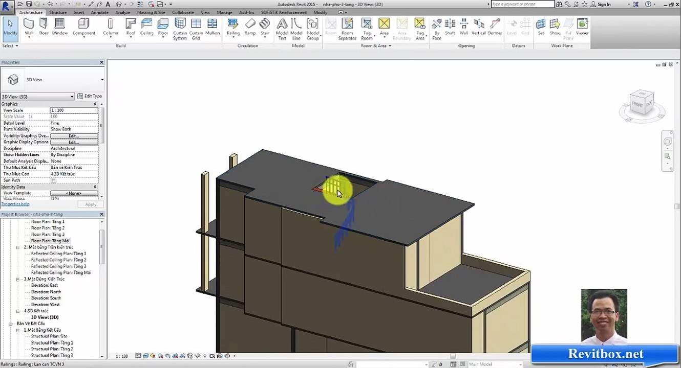
Task: Open the Structure ribbon tab
Action: click(x=57, y=12)
